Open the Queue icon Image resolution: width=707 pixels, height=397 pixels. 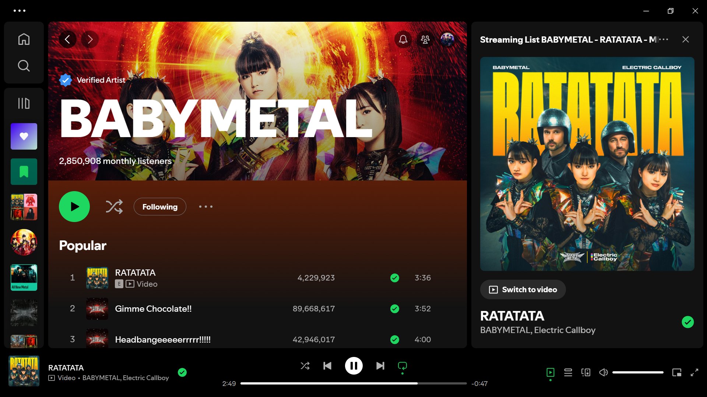click(568, 372)
